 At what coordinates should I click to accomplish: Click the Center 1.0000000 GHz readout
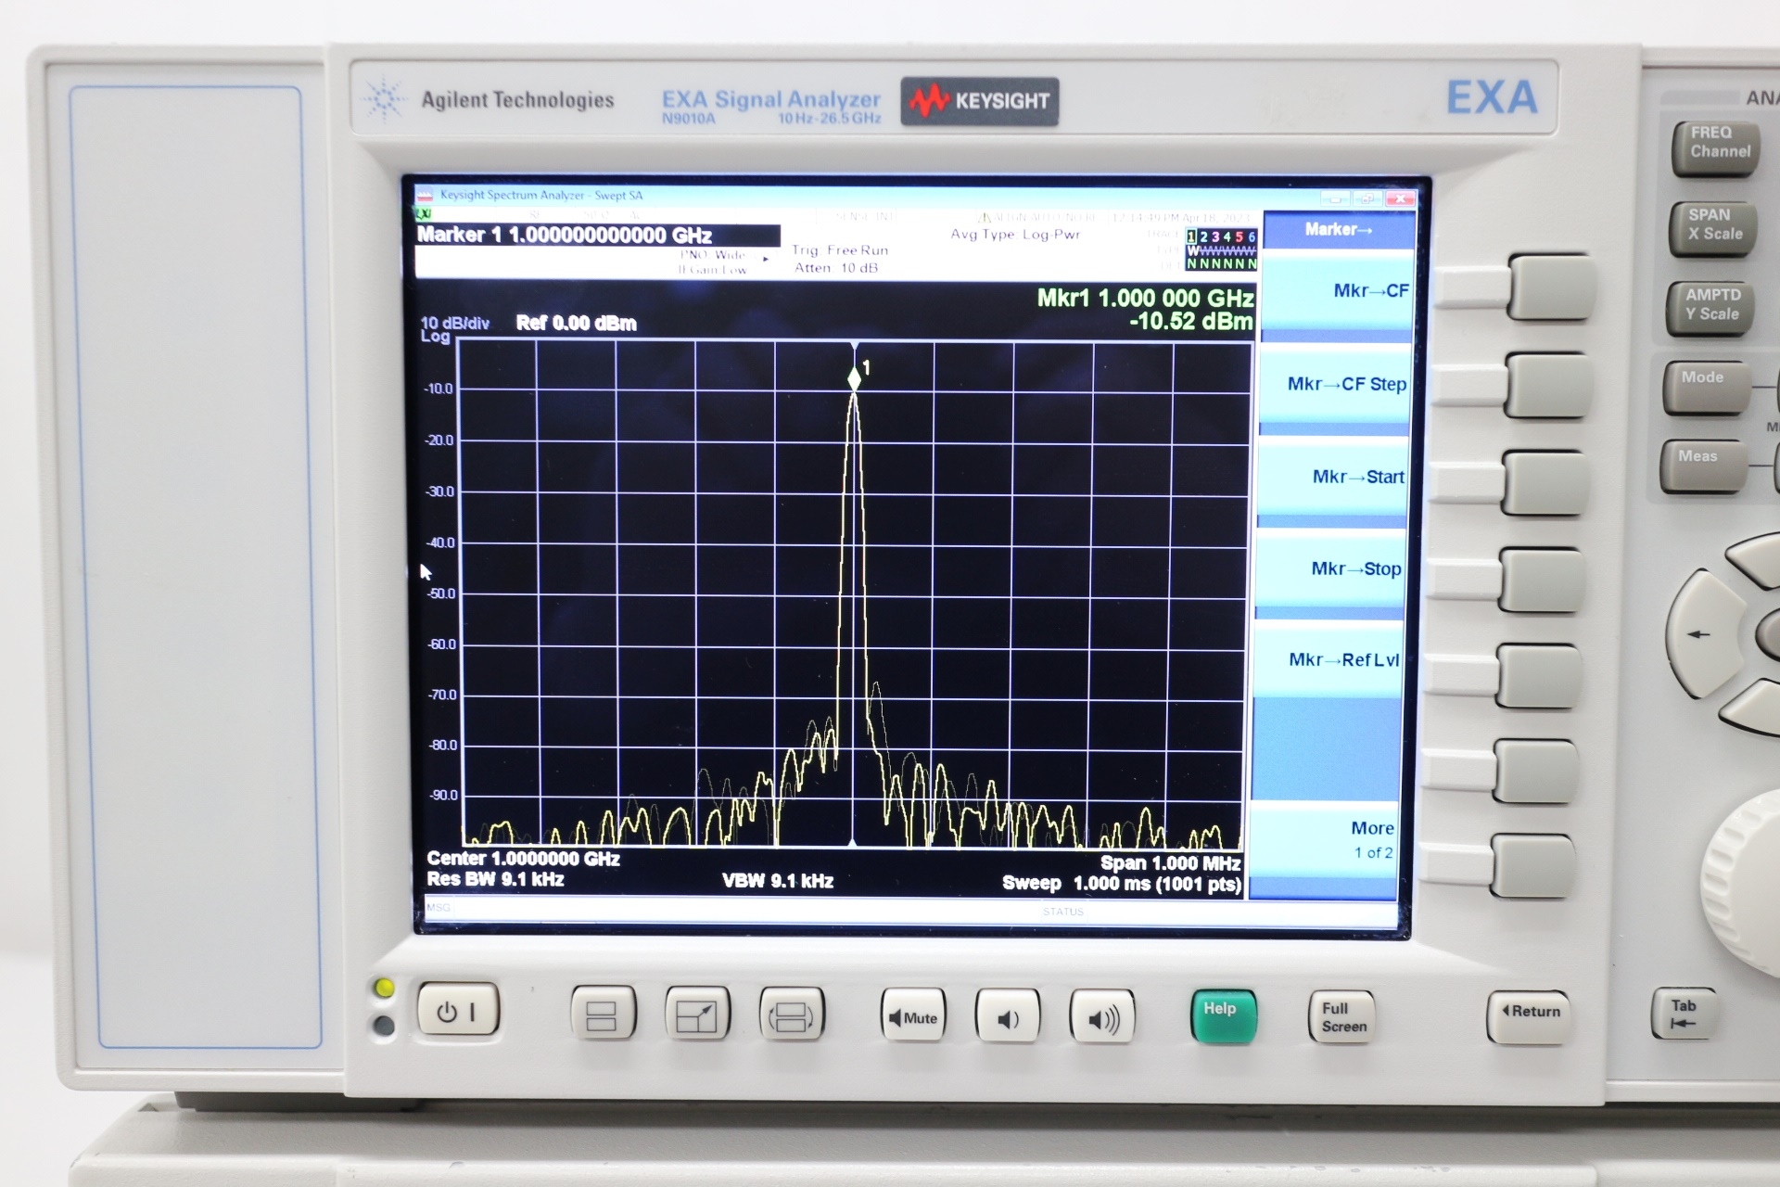523,859
